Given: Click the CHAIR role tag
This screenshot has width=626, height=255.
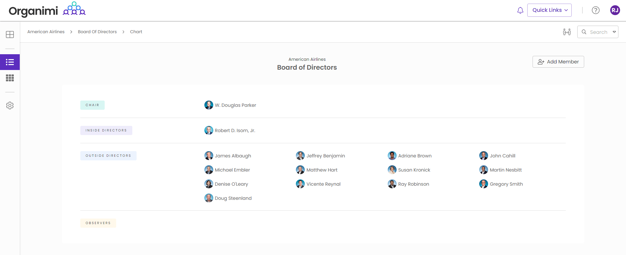Looking at the screenshot, I should pyautogui.click(x=92, y=105).
